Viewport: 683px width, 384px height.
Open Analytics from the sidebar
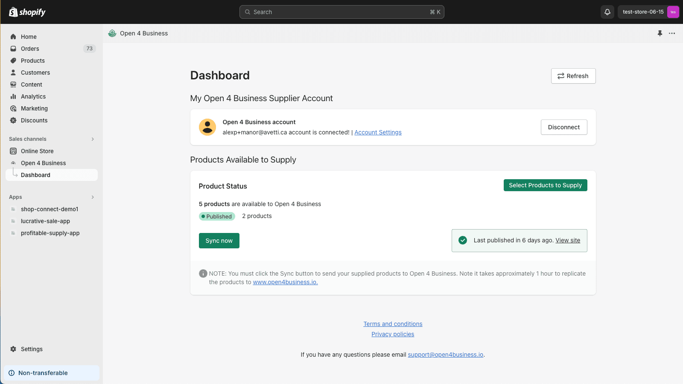tap(33, 96)
